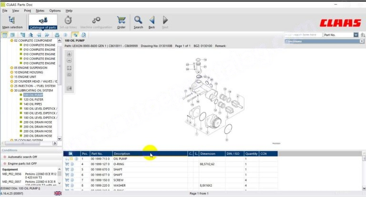Click the print icon in the secondary toolbar
This screenshot has height=197, width=366.
[x=56, y=35]
